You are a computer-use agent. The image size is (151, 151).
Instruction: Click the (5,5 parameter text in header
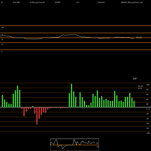(78, 2)
